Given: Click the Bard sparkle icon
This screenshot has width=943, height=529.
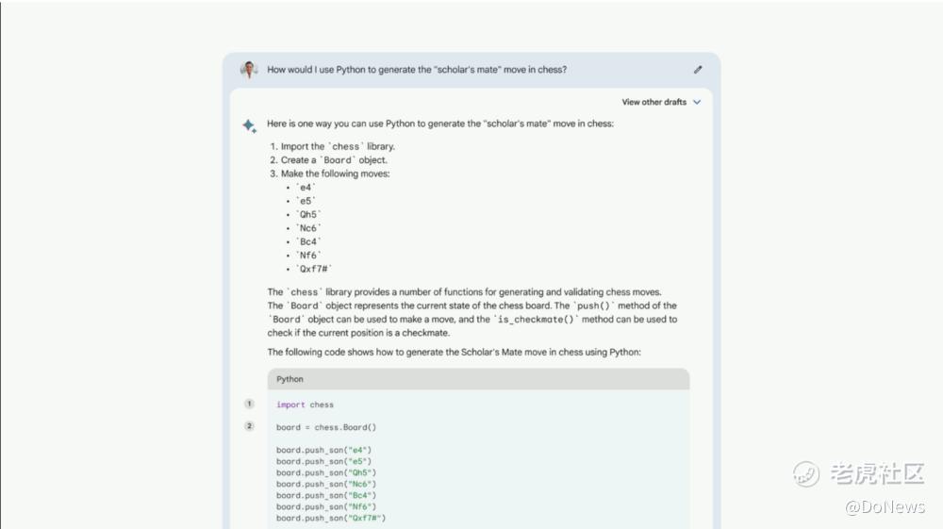Looking at the screenshot, I should tap(249, 124).
